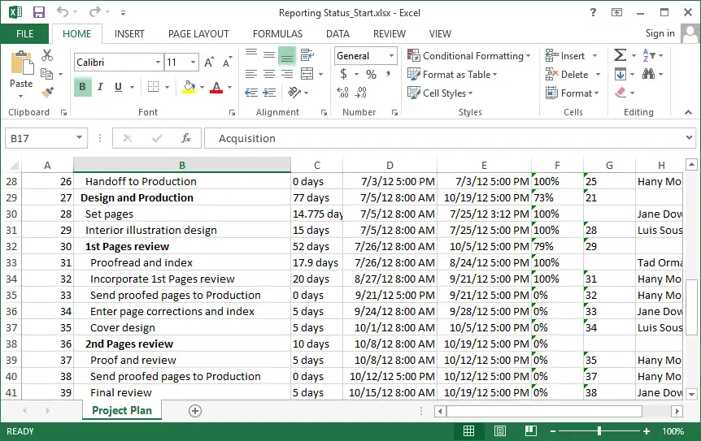This screenshot has width=701, height=441.
Task: Click the zoom slider in the status bar
Action: 599,431
